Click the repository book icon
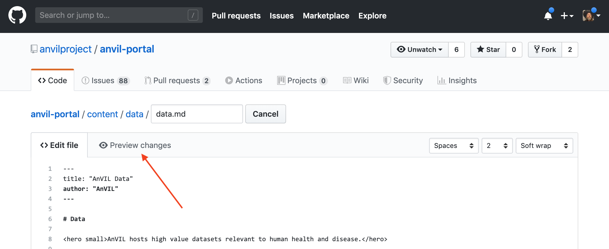The image size is (609, 249). [x=34, y=49]
